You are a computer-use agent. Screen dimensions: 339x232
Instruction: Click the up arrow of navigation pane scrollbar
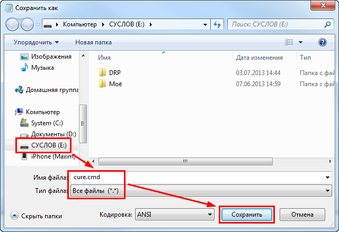pos(83,55)
